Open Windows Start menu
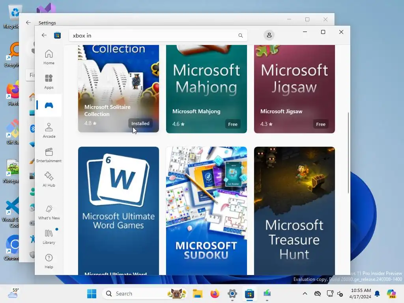This screenshot has height=303, width=404. tap(92, 294)
